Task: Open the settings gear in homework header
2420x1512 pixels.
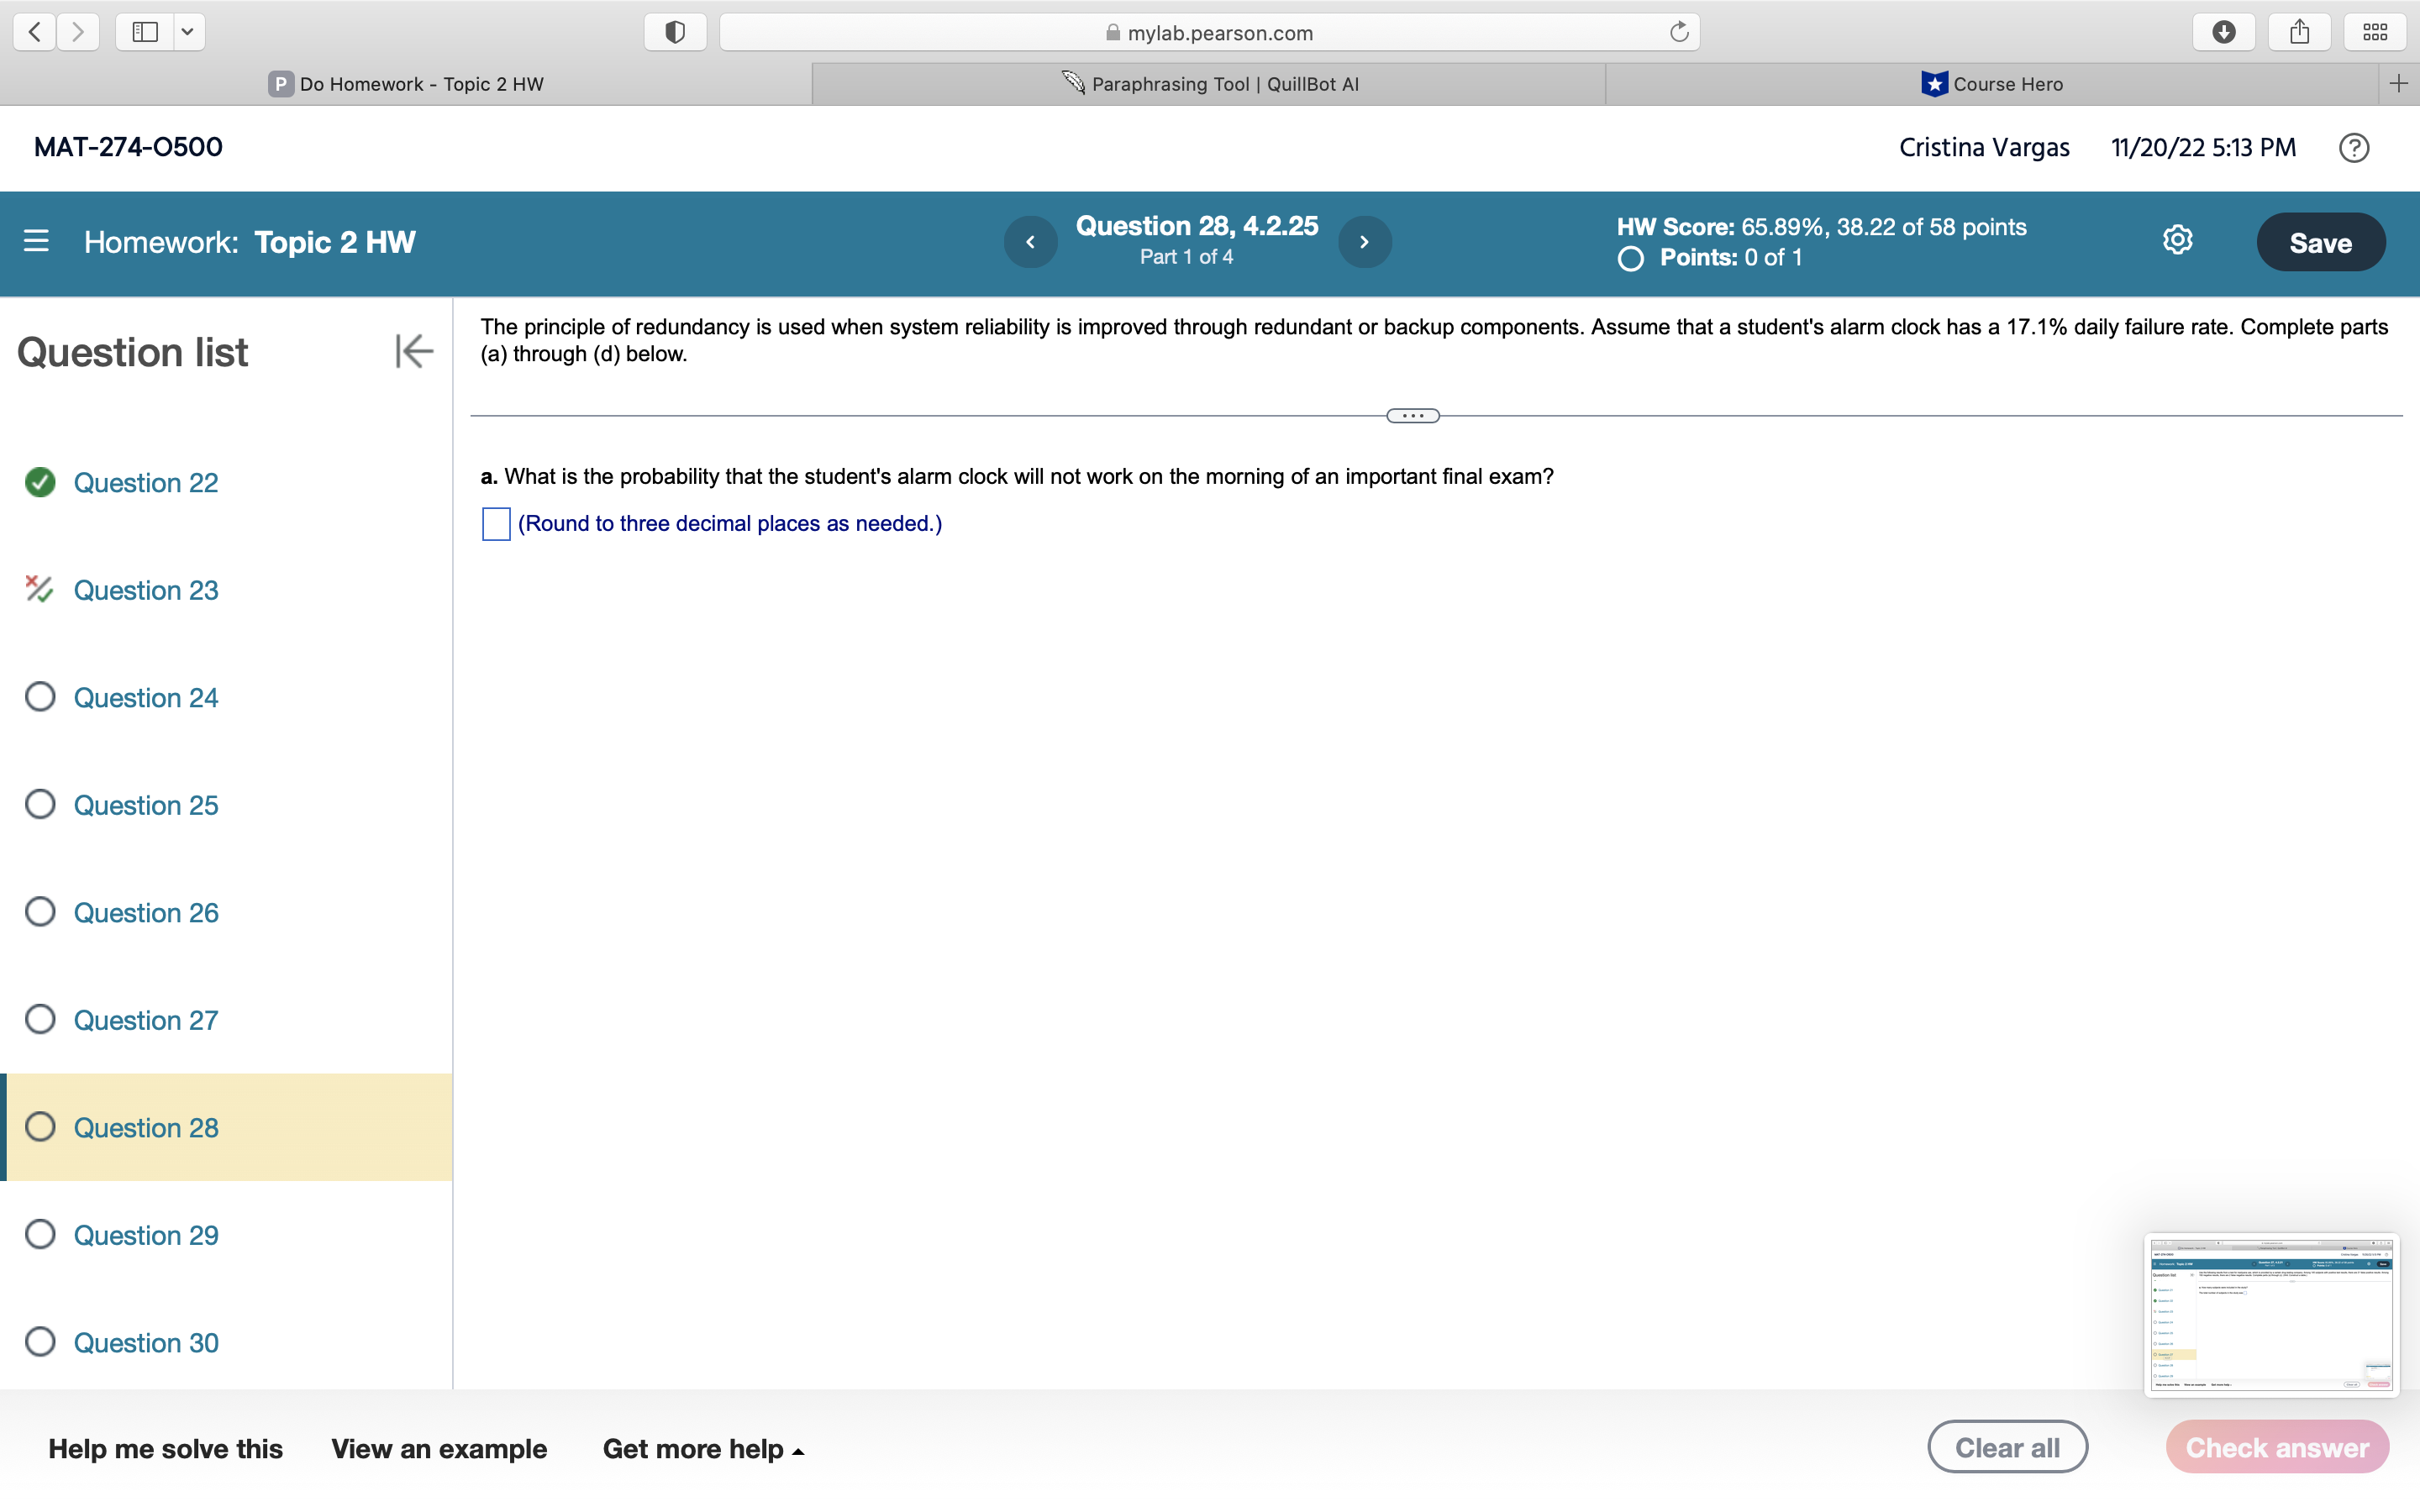Action: (2177, 241)
